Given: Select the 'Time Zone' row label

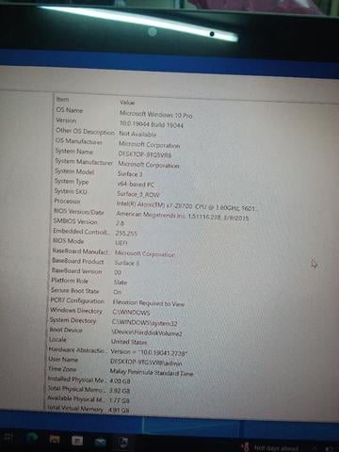Looking at the screenshot, I should (62, 369).
